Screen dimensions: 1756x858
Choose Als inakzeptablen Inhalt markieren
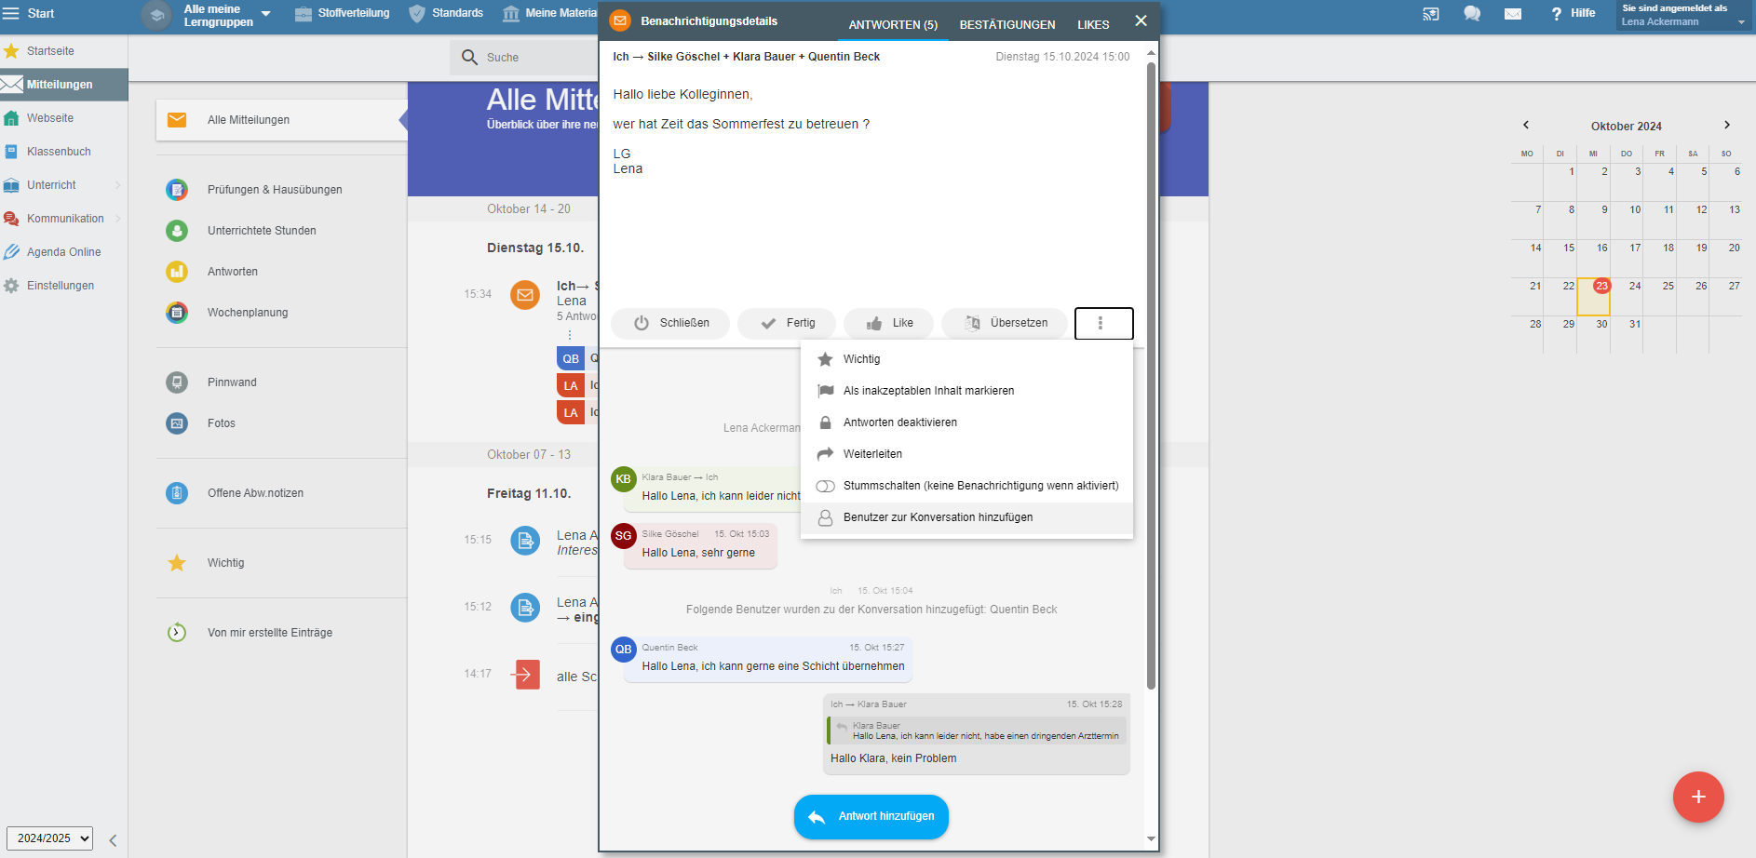[x=966, y=391]
